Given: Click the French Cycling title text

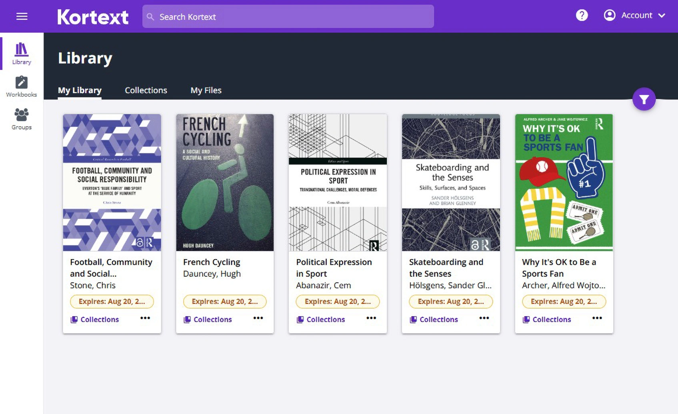Looking at the screenshot, I should 212,262.
